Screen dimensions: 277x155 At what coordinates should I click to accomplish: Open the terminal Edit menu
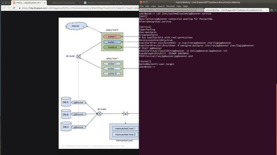tap(147, 6)
